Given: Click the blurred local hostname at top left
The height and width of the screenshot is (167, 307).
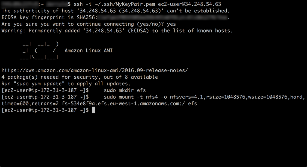Looking at the screenshot, I should tap(20, 4).
